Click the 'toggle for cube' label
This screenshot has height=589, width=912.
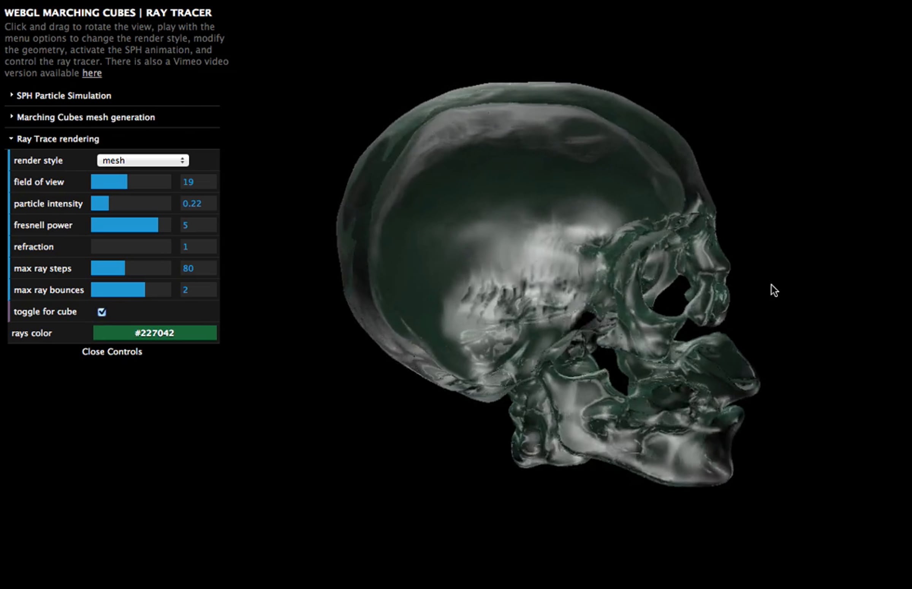click(45, 312)
